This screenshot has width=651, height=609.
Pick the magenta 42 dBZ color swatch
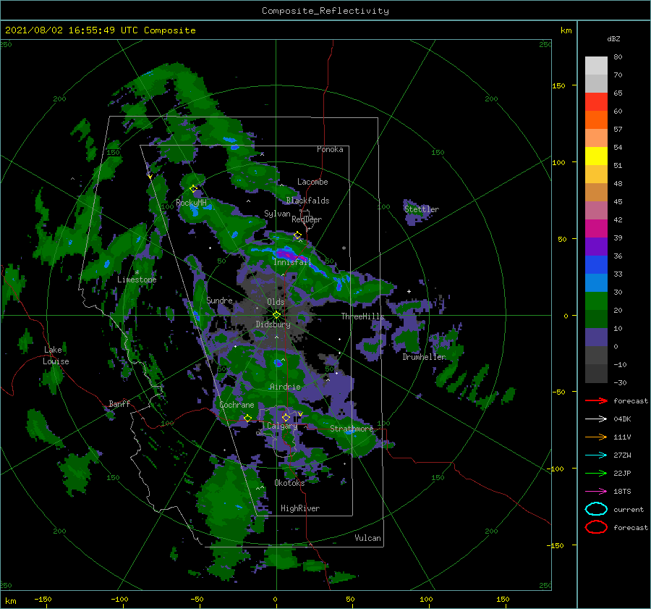tap(596, 228)
